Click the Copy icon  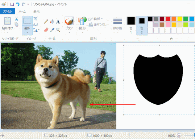click(16, 24)
